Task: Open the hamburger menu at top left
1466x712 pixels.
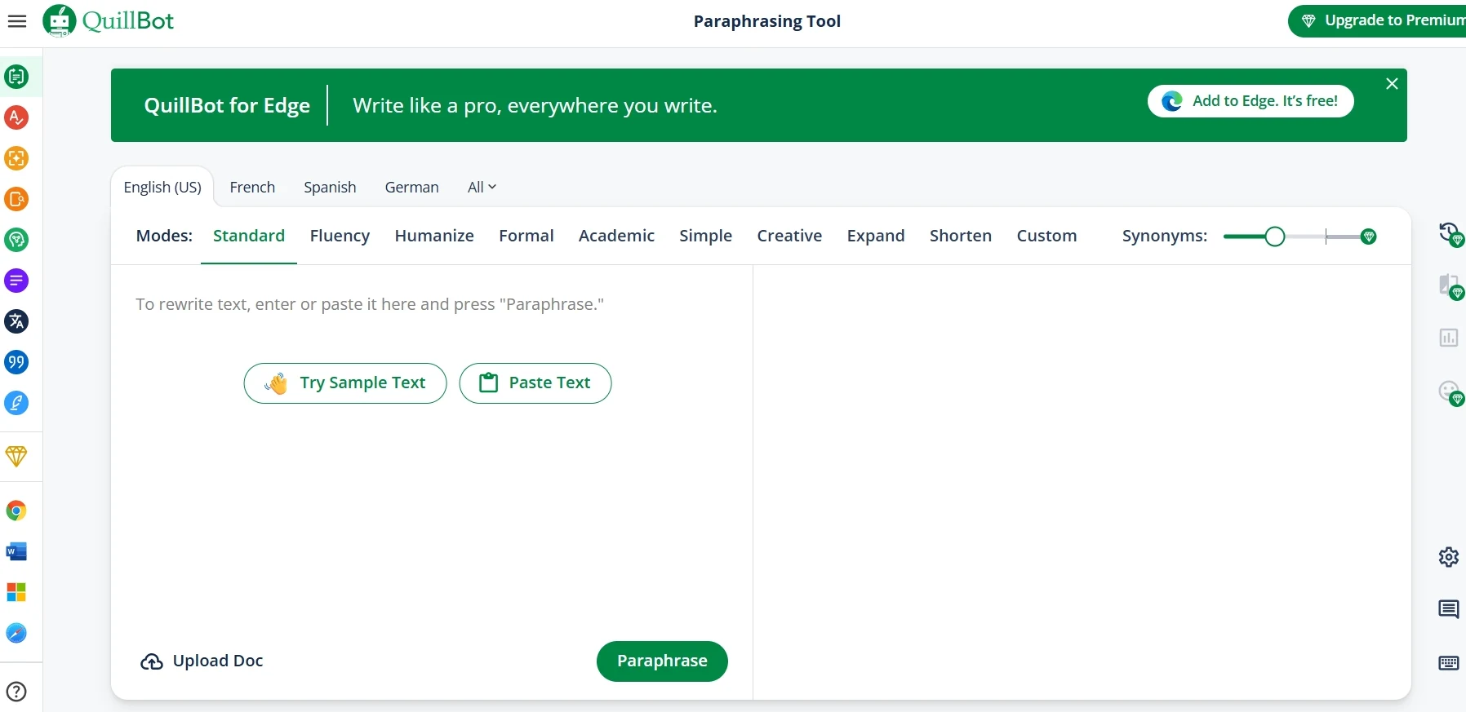Action: coord(17,21)
